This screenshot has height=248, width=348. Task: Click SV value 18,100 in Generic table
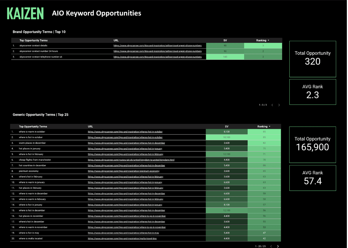(x=227, y=137)
